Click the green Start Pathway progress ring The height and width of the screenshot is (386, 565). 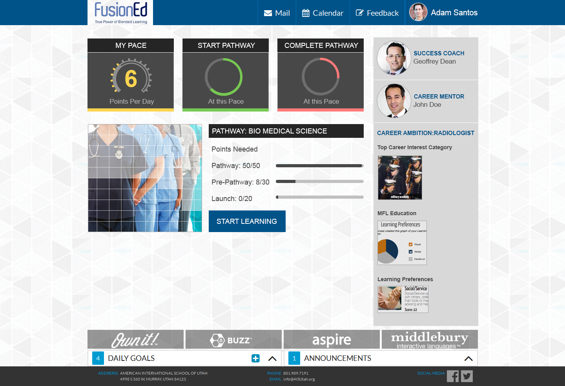(224, 77)
